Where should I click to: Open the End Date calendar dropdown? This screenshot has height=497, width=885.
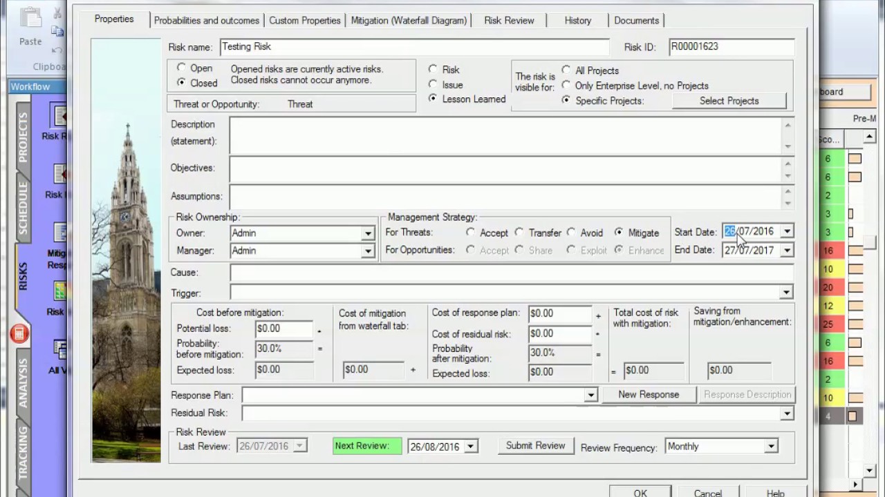[x=788, y=251]
